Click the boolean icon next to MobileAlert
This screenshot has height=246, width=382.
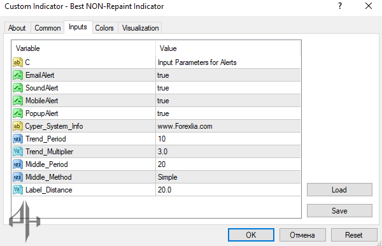click(18, 101)
